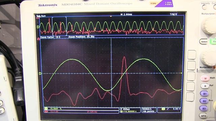This screenshot has height=121, width=216.
Task: Click the channel 1 10.0mV readout
Action: pyautogui.click(x=54, y=109)
